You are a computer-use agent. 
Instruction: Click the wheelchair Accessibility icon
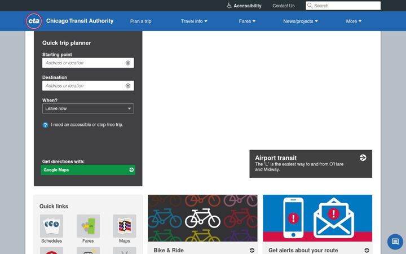point(230,6)
